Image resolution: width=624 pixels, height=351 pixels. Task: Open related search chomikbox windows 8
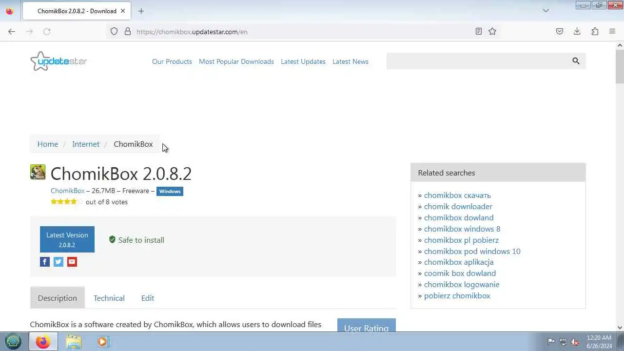tap(462, 229)
